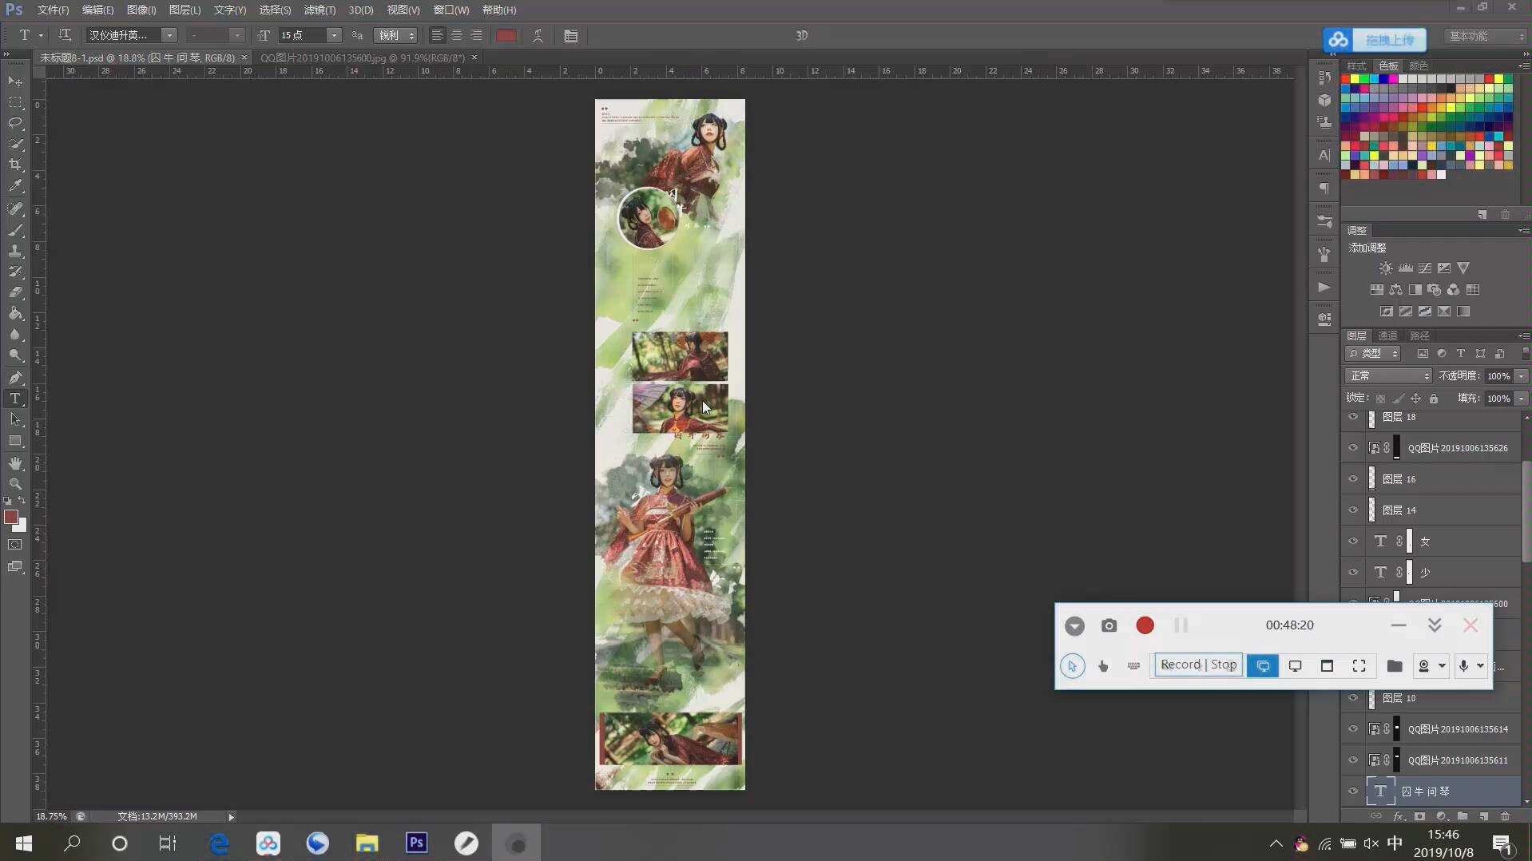
Task: Toggle text orientation button
Action: tap(65, 35)
